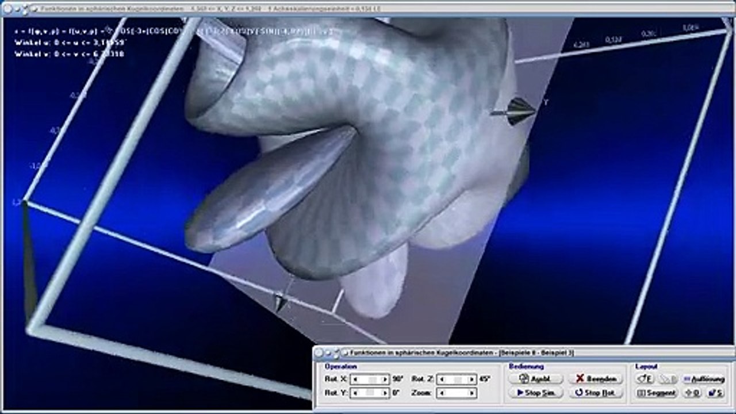Click the control panel window title bar

(x=524, y=352)
